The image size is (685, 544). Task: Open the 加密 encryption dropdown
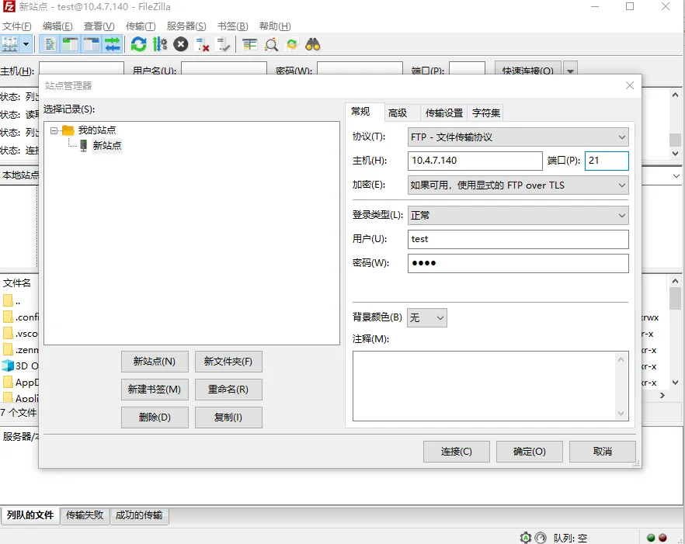518,185
